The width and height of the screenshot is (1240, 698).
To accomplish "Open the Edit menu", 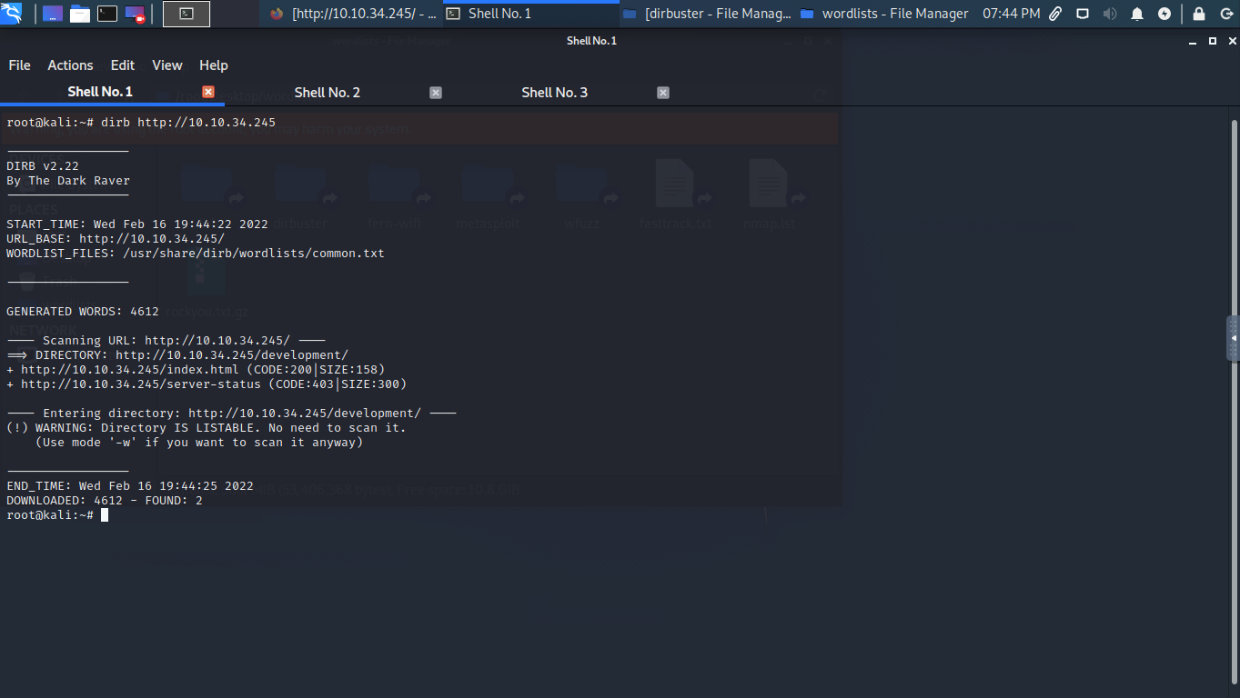I will click(123, 65).
